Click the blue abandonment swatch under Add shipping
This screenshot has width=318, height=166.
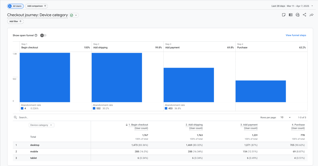tap(94, 109)
